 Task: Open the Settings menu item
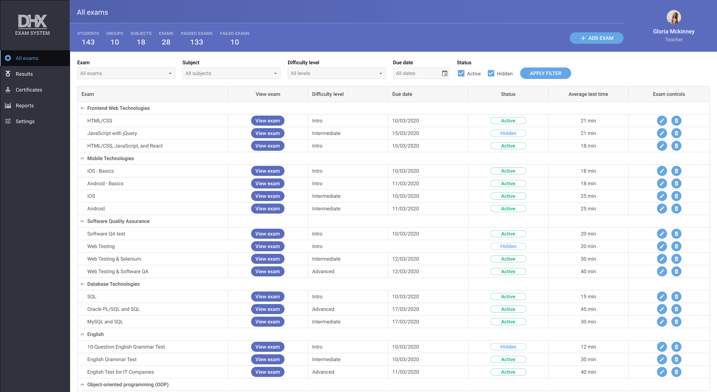(x=25, y=121)
